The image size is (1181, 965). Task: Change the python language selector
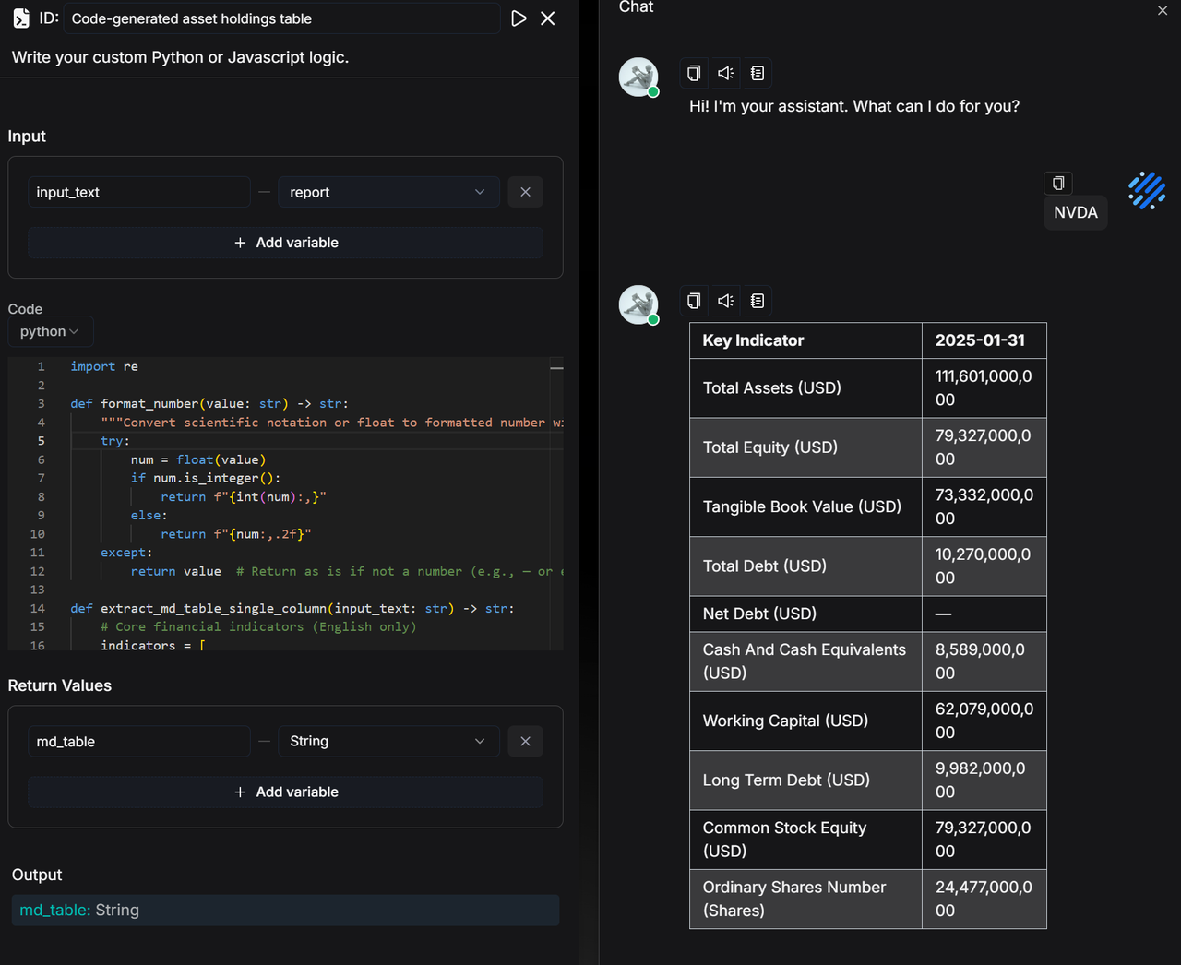(50, 331)
